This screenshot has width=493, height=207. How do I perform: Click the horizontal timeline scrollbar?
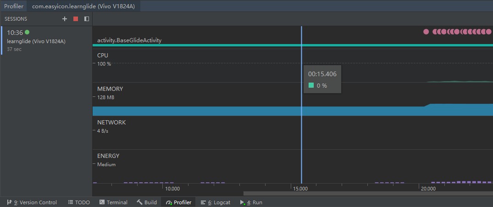click(368, 194)
